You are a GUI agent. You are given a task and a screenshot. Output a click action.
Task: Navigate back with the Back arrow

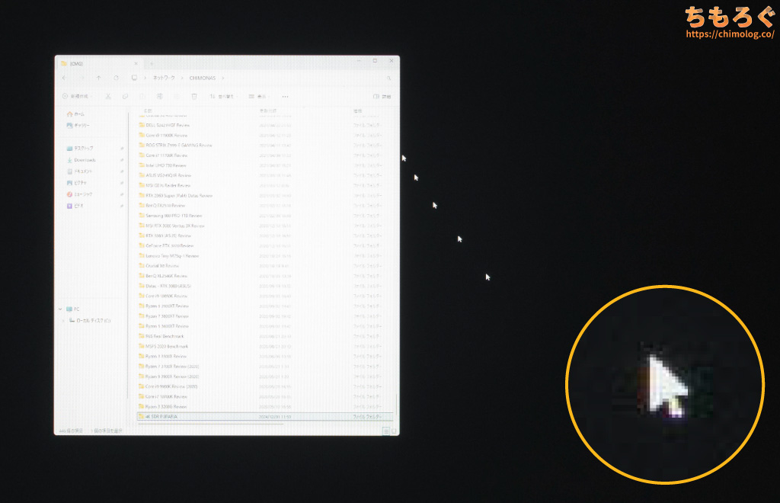coord(64,78)
